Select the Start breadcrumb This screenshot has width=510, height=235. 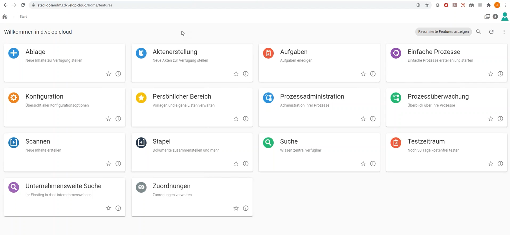pyautogui.click(x=23, y=16)
